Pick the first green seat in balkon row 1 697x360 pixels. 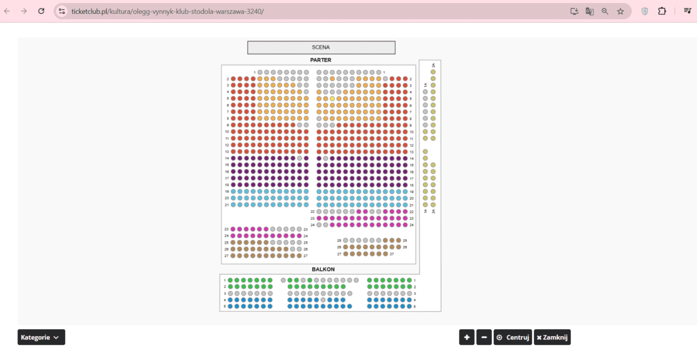(x=231, y=280)
